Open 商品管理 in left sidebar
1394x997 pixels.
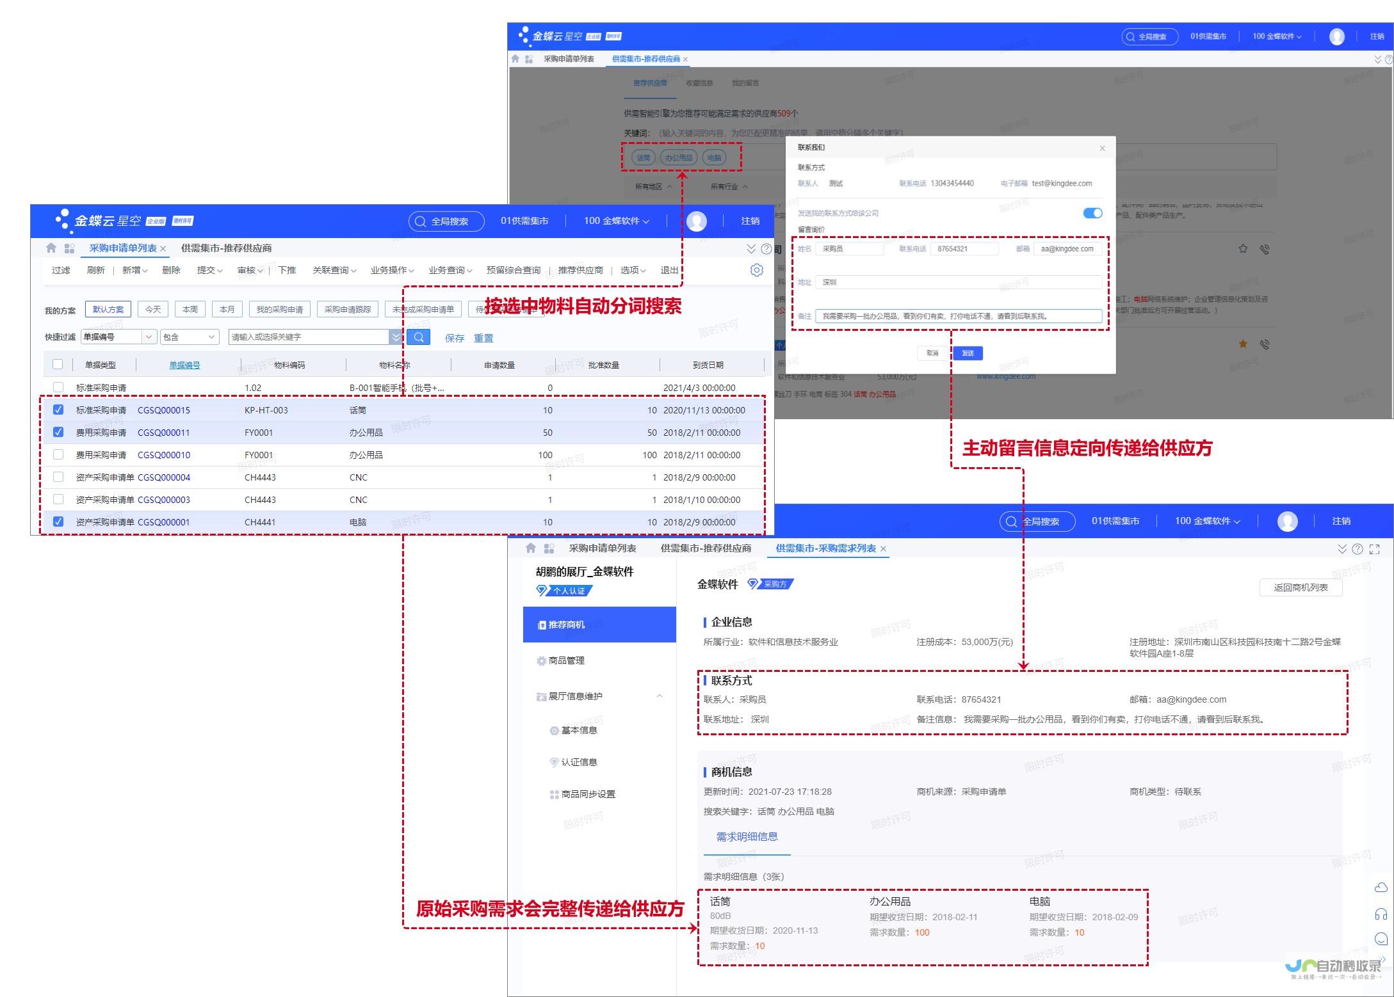pos(566,660)
